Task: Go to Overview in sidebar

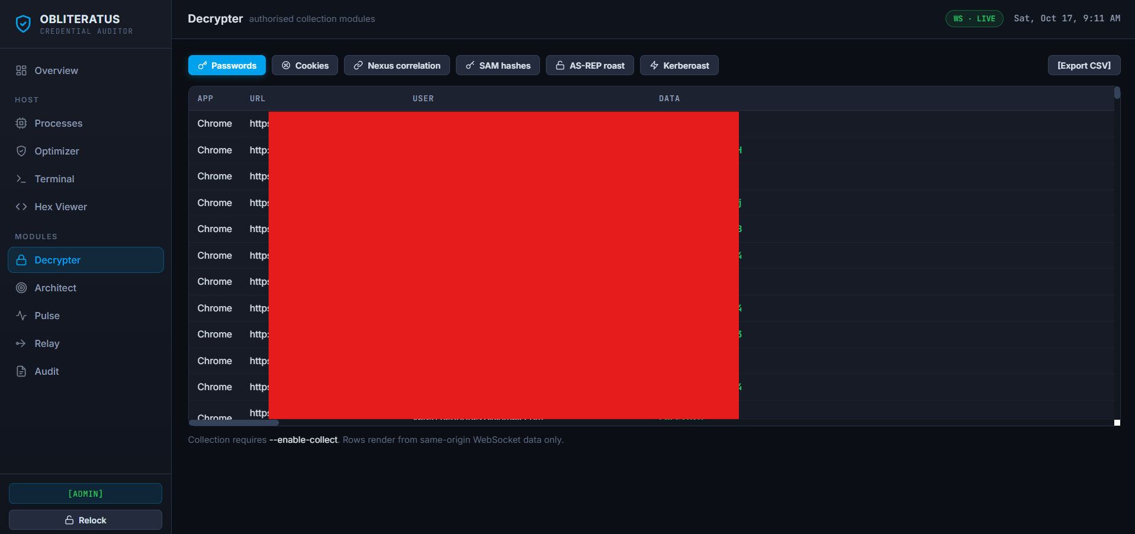Action: click(86, 70)
